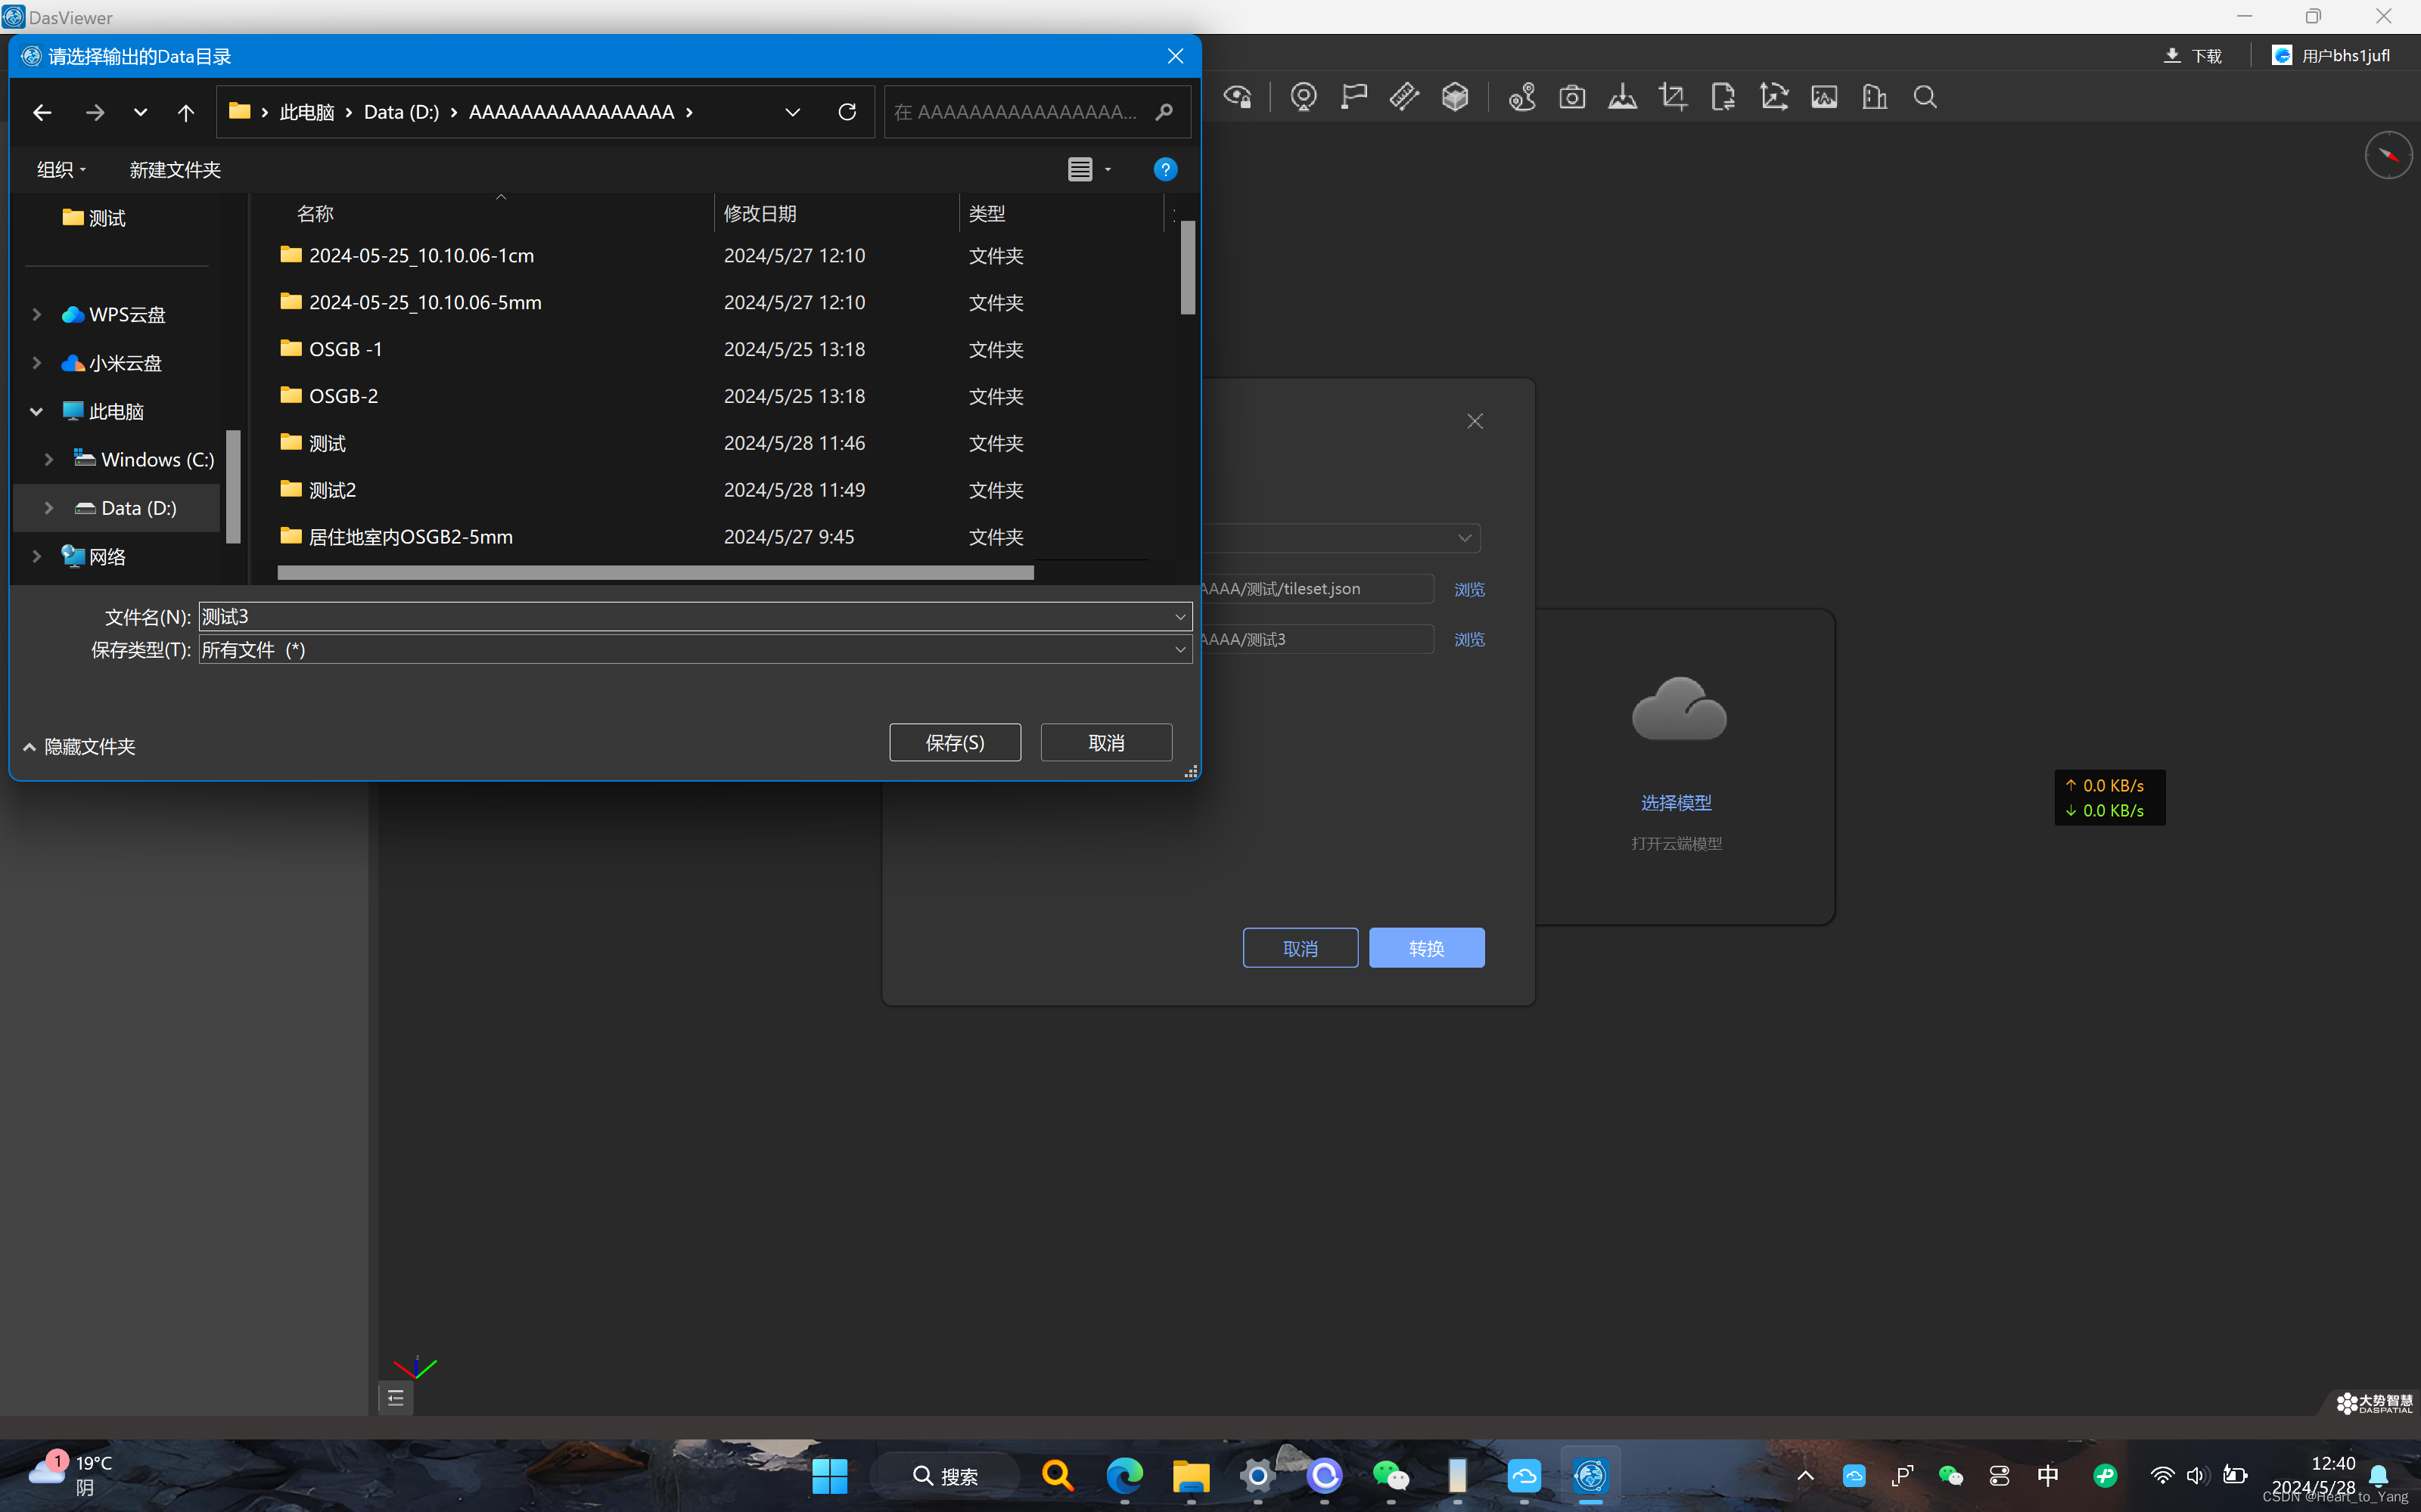Expand the WPS云盘 tree node
The image size is (2421, 1512).
tap(37, 314)
